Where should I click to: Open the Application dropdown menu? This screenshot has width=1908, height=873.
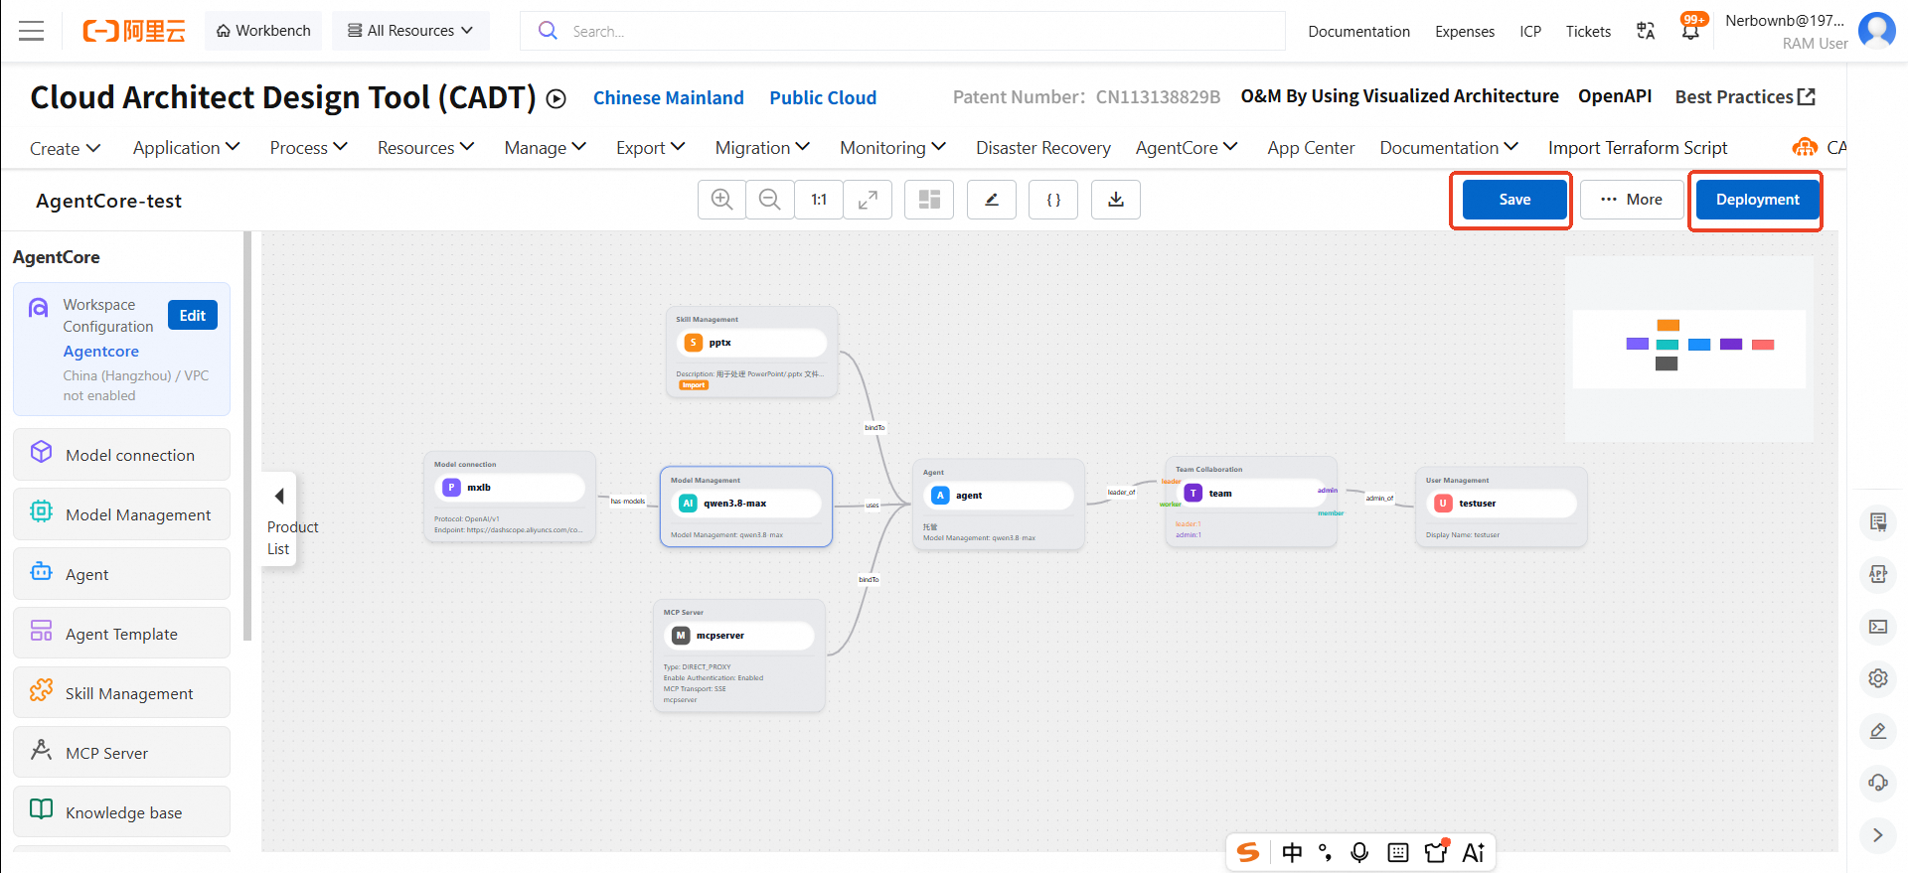pos(187,148)
